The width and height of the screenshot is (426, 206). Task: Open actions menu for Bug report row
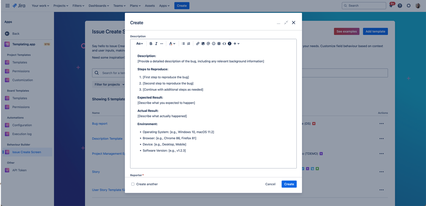coord(382,123)
